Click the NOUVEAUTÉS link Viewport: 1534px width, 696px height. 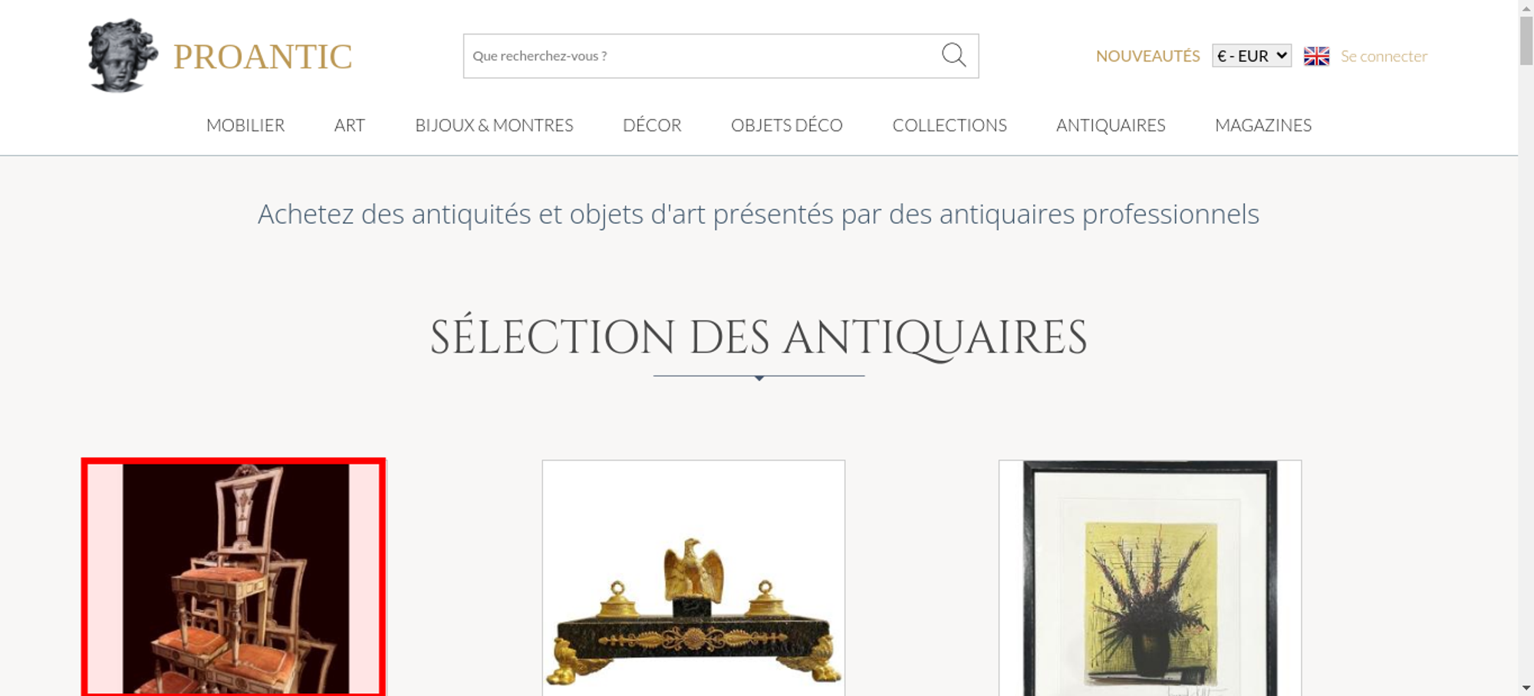1147,56
